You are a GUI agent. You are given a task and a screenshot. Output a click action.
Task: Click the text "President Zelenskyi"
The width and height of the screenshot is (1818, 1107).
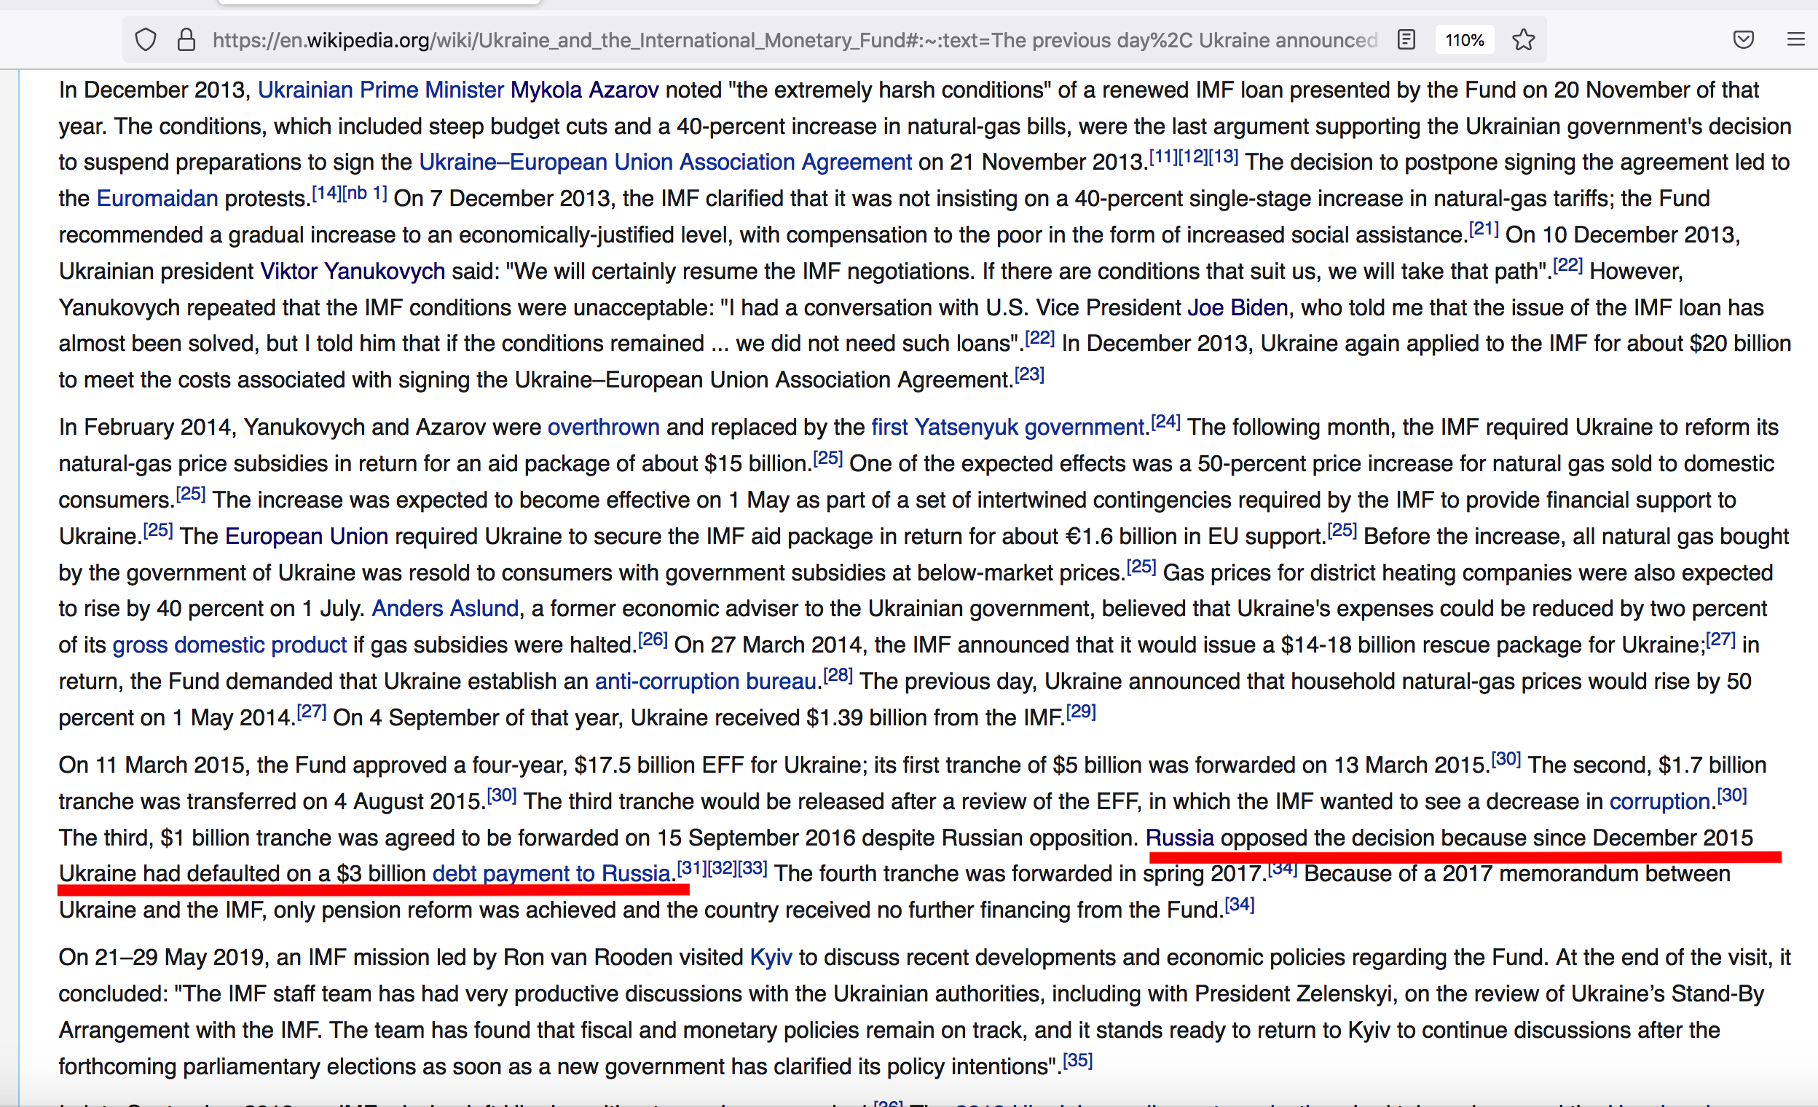click(x=1294, y=994)
